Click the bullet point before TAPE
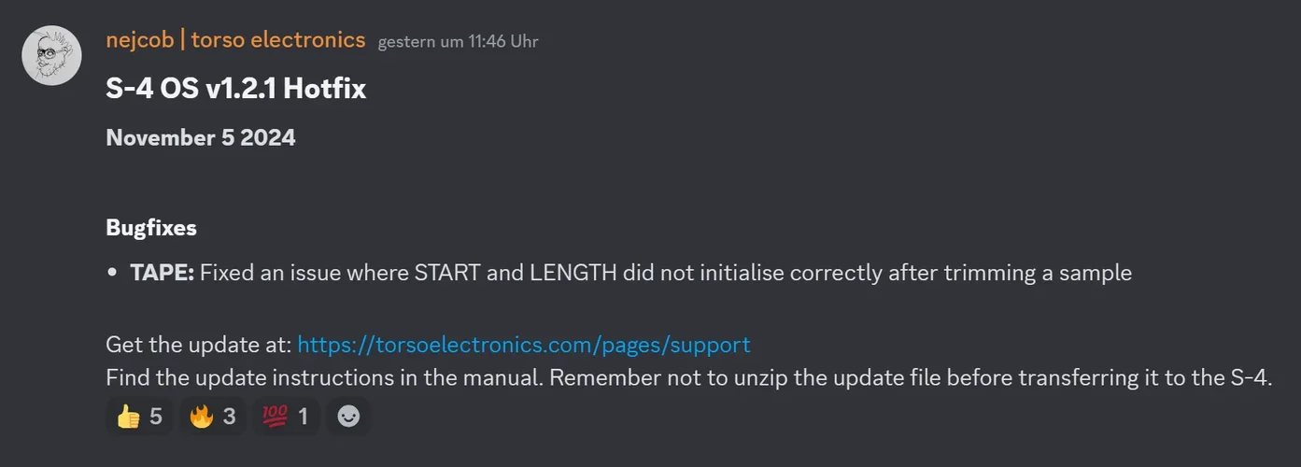 pos(112,274)
